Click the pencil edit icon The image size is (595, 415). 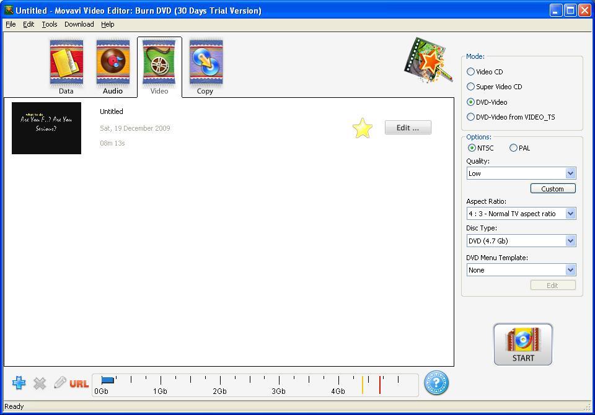60,383
